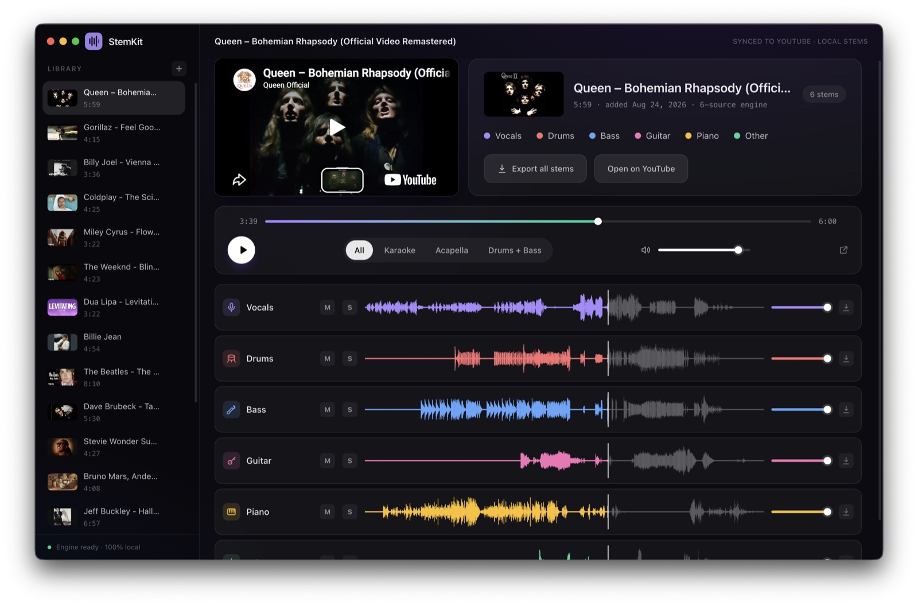This screenshot has height=606, width=918.
Task: Click the YouTube logo in the preview
Action: click(410, 180)
